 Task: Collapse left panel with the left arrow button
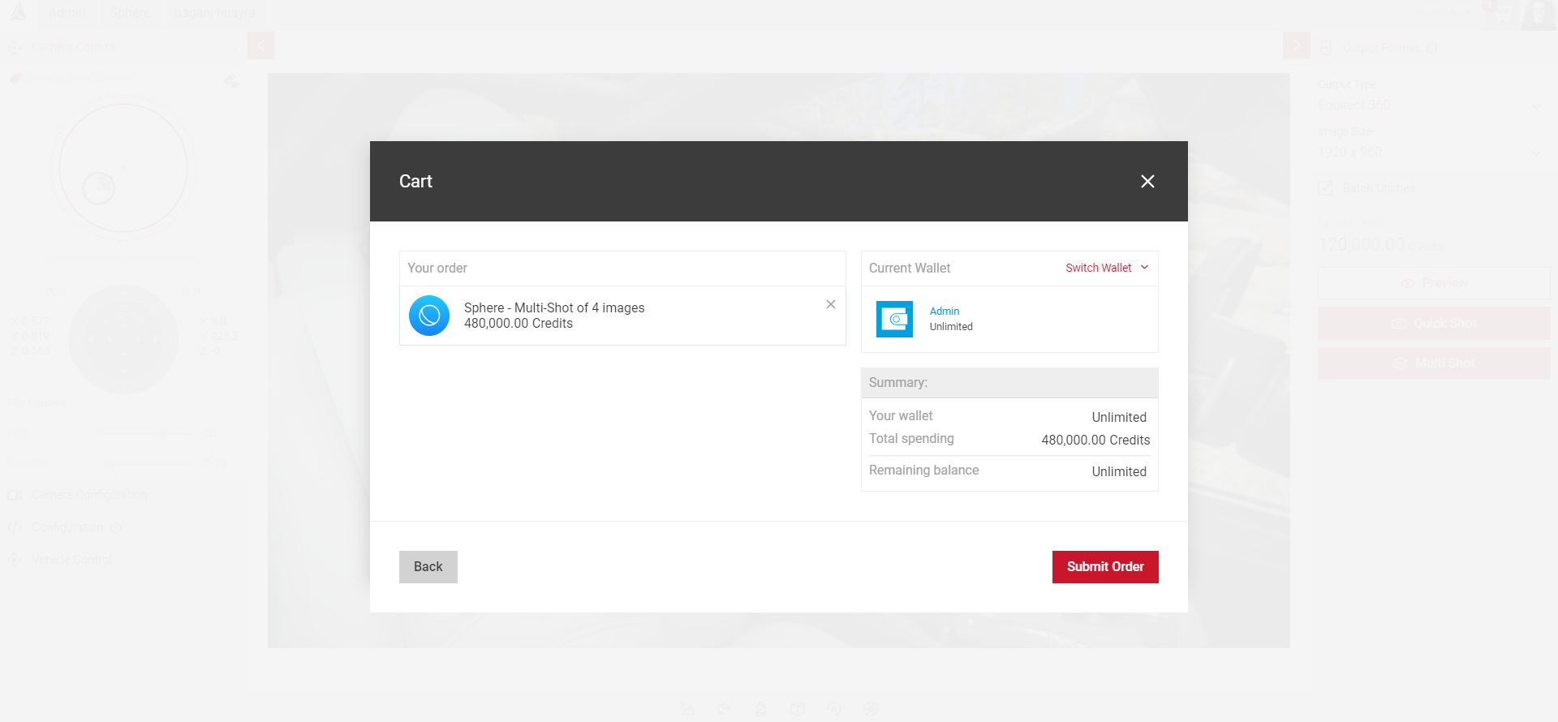click(x=261, y=45)
